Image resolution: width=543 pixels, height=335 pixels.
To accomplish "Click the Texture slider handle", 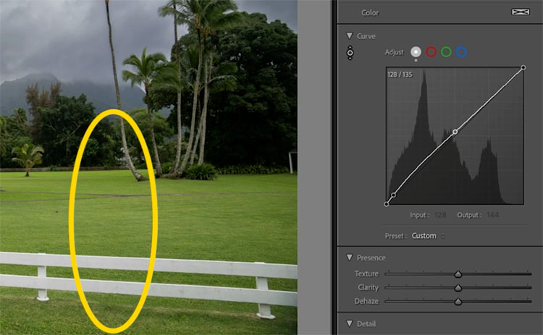I will [458, 274].
